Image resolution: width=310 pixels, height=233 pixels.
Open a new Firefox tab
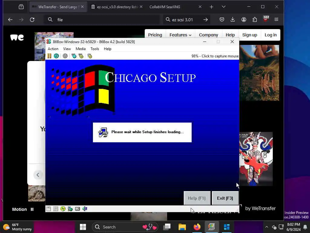point(211,7)
